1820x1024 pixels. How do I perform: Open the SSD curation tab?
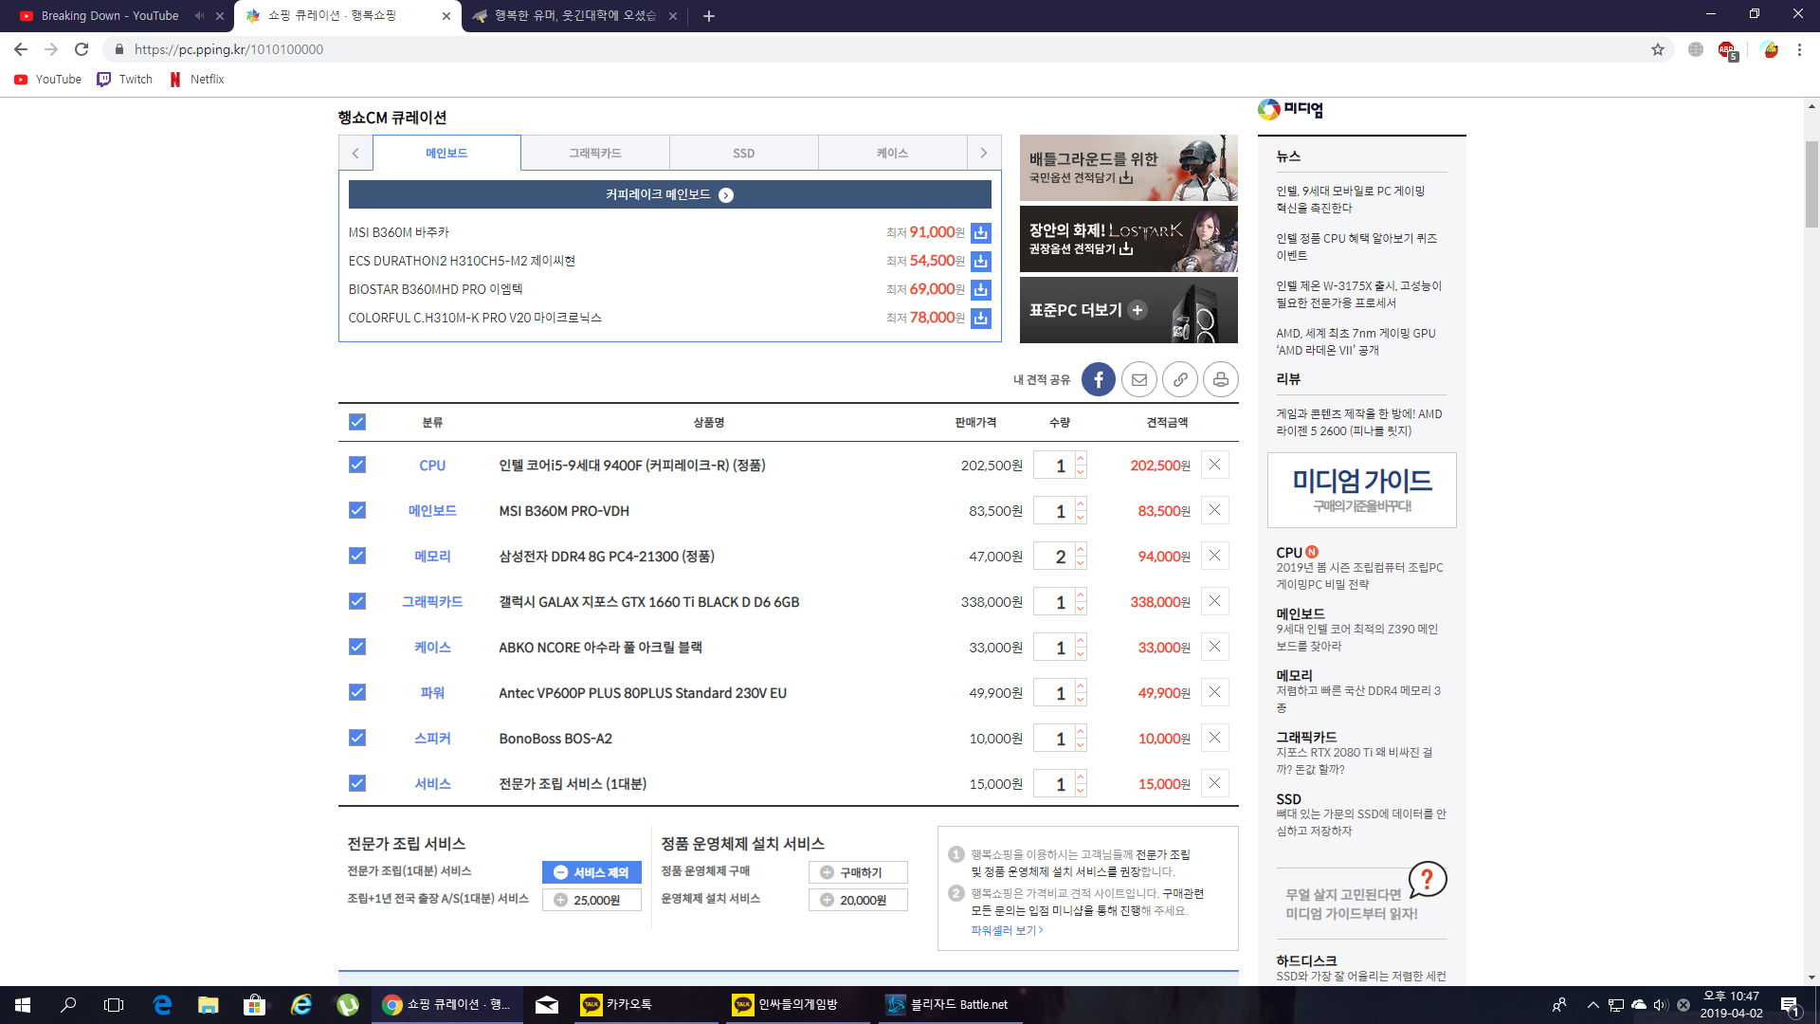click(x=743, y=153)
